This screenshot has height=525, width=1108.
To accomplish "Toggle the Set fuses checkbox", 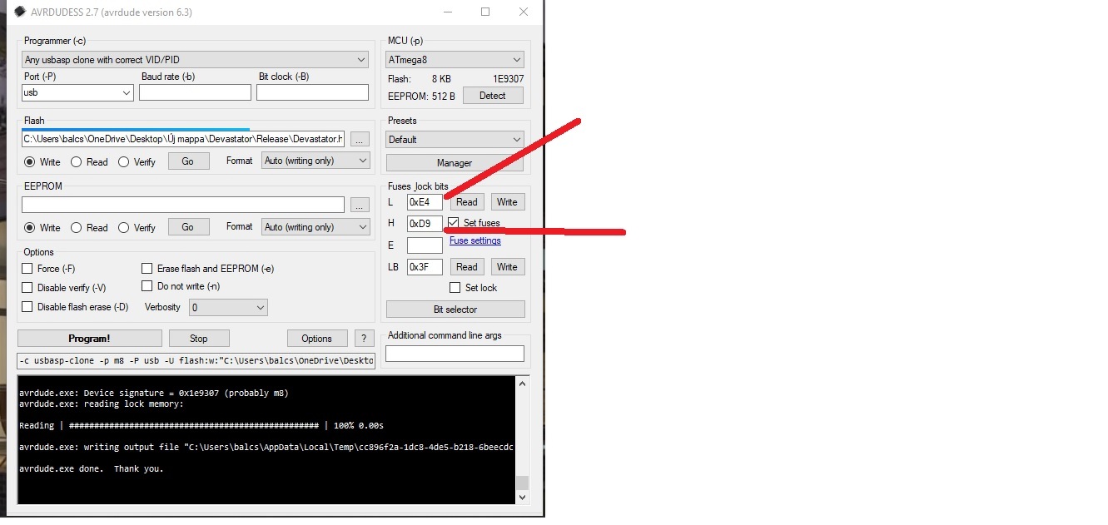I will click(x=454, y=223).
